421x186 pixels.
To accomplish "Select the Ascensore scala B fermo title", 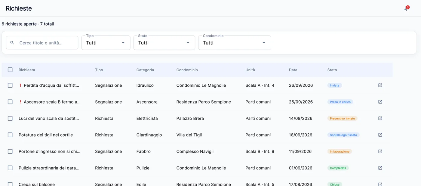I will 52,102.
